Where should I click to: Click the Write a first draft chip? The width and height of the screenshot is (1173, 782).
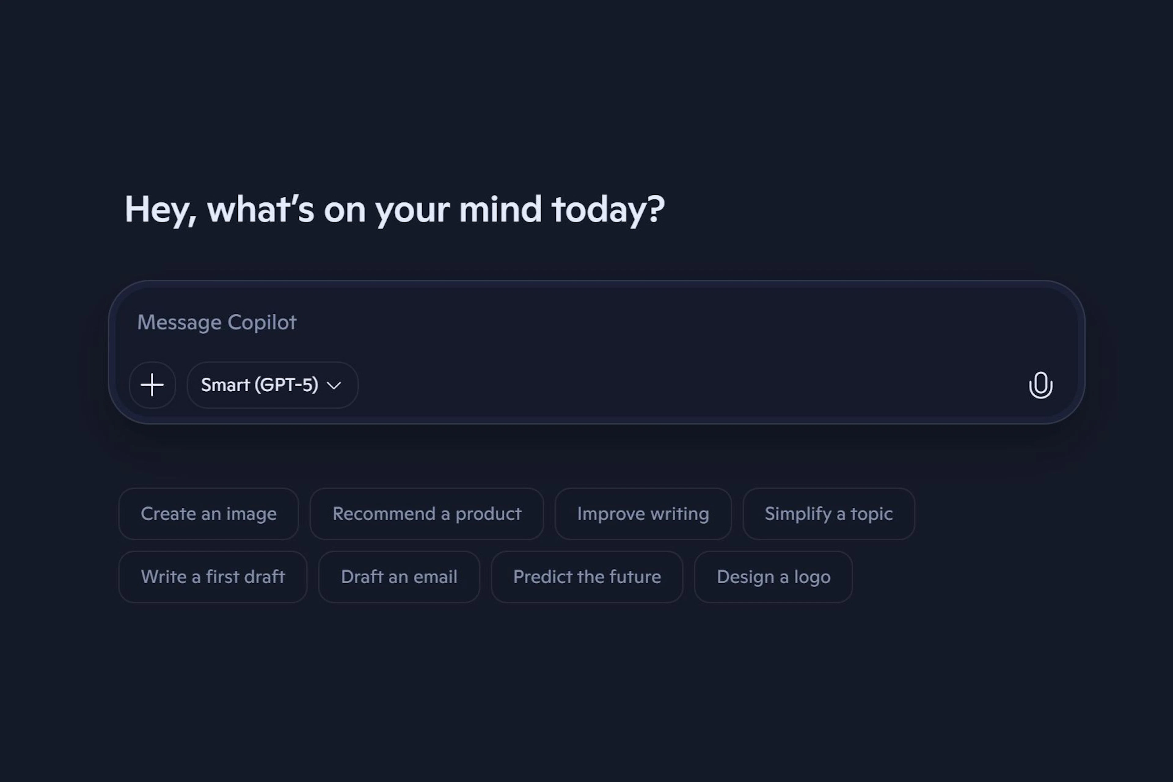coord(213,577)
